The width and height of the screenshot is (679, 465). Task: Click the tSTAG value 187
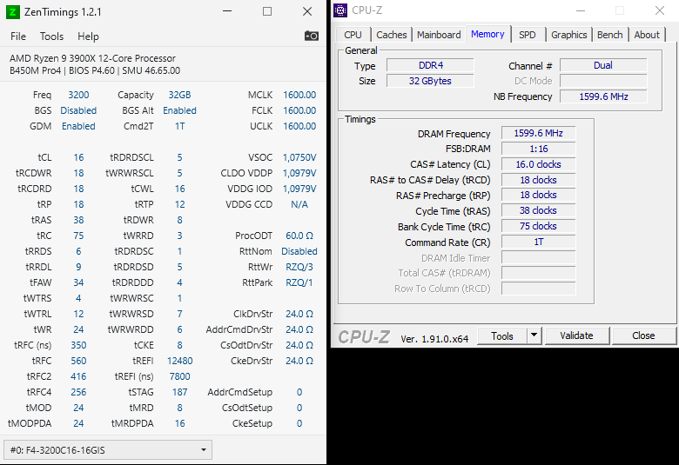point(179,392)
